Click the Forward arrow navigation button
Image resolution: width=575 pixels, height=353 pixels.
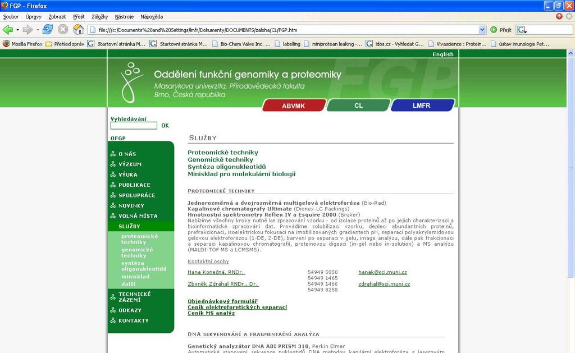point(28,30)
